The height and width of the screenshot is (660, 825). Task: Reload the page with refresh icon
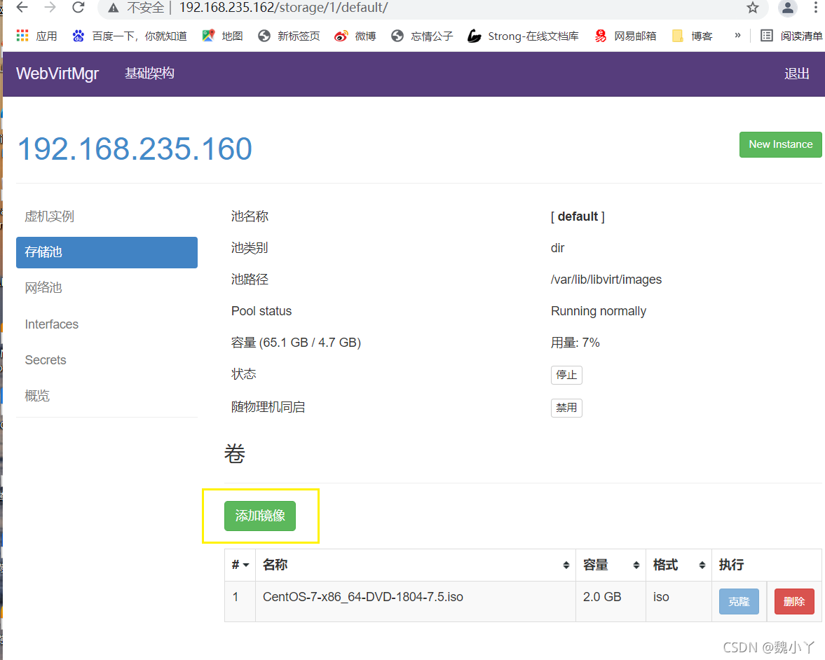(79, 8)
